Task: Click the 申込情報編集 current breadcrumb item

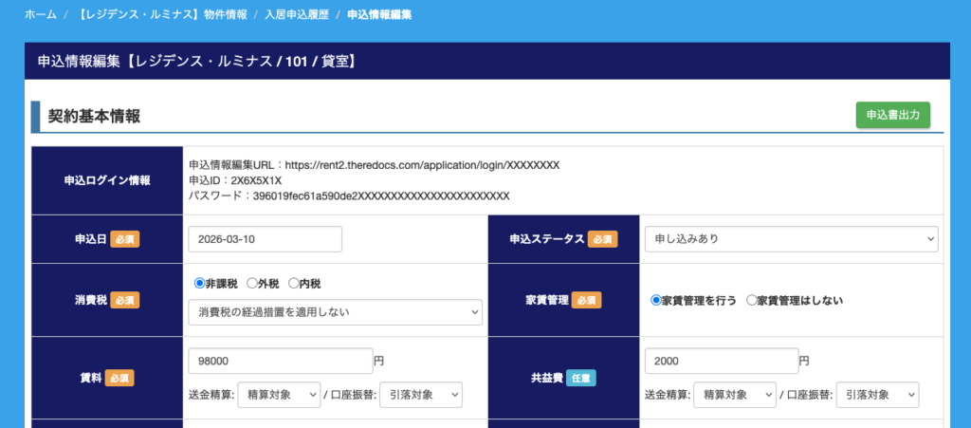Action: tap(379, 15)
